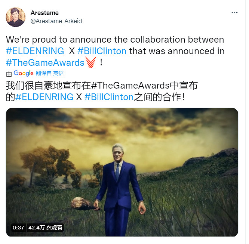Open #ELDENRING hashtag in Chinese translation

click(44, 97)
